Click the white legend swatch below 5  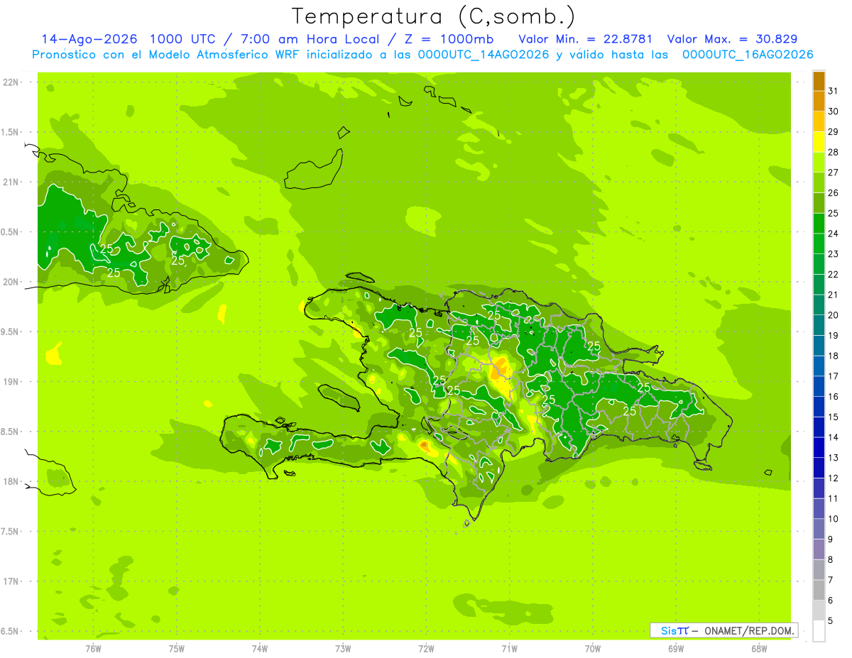click(x=819, y=630)
